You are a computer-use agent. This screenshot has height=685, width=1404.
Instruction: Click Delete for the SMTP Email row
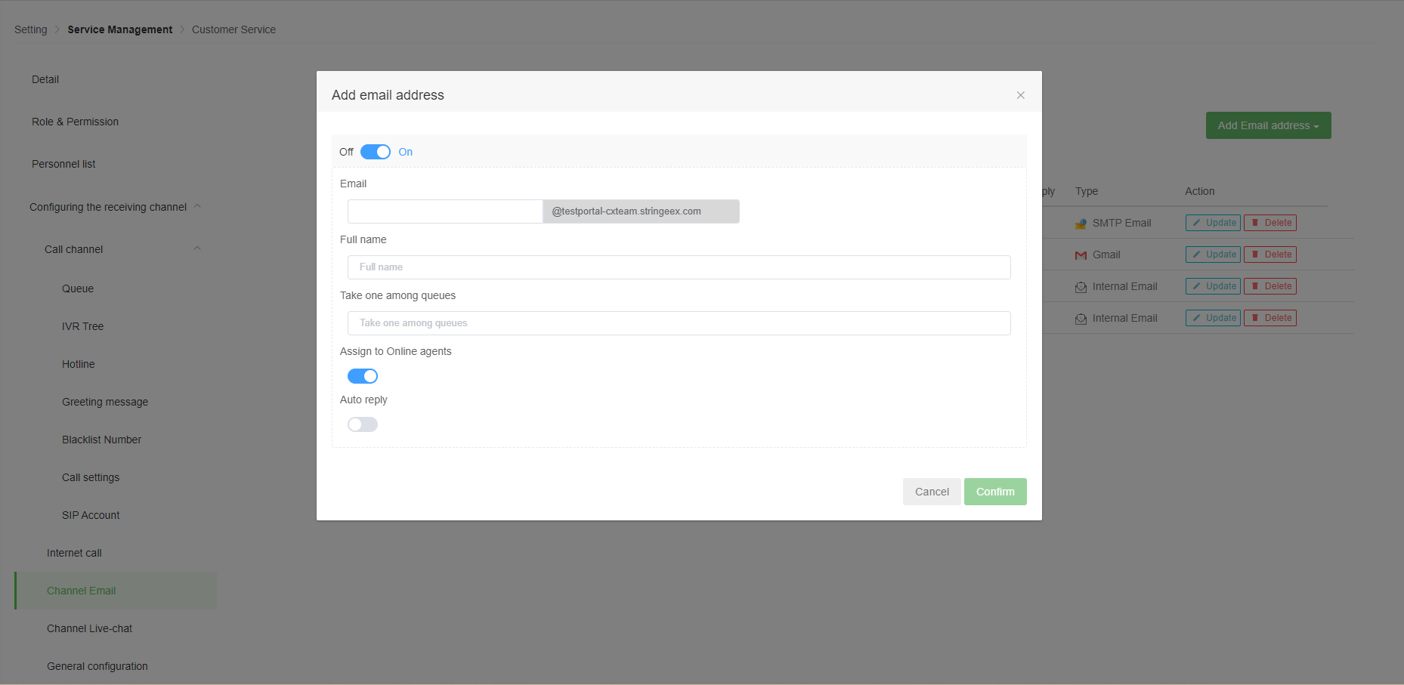1270,223
